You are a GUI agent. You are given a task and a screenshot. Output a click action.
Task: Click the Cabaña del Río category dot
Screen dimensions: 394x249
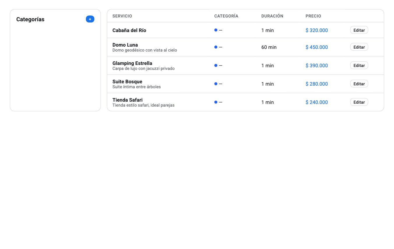[216, 30]
